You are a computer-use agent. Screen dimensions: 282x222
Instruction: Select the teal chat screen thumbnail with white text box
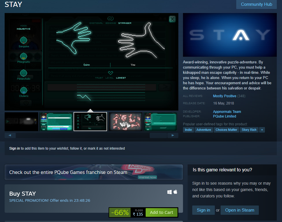(56, 122)
